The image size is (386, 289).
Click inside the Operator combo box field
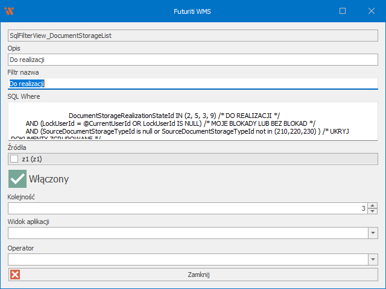(x=187, y=259)
